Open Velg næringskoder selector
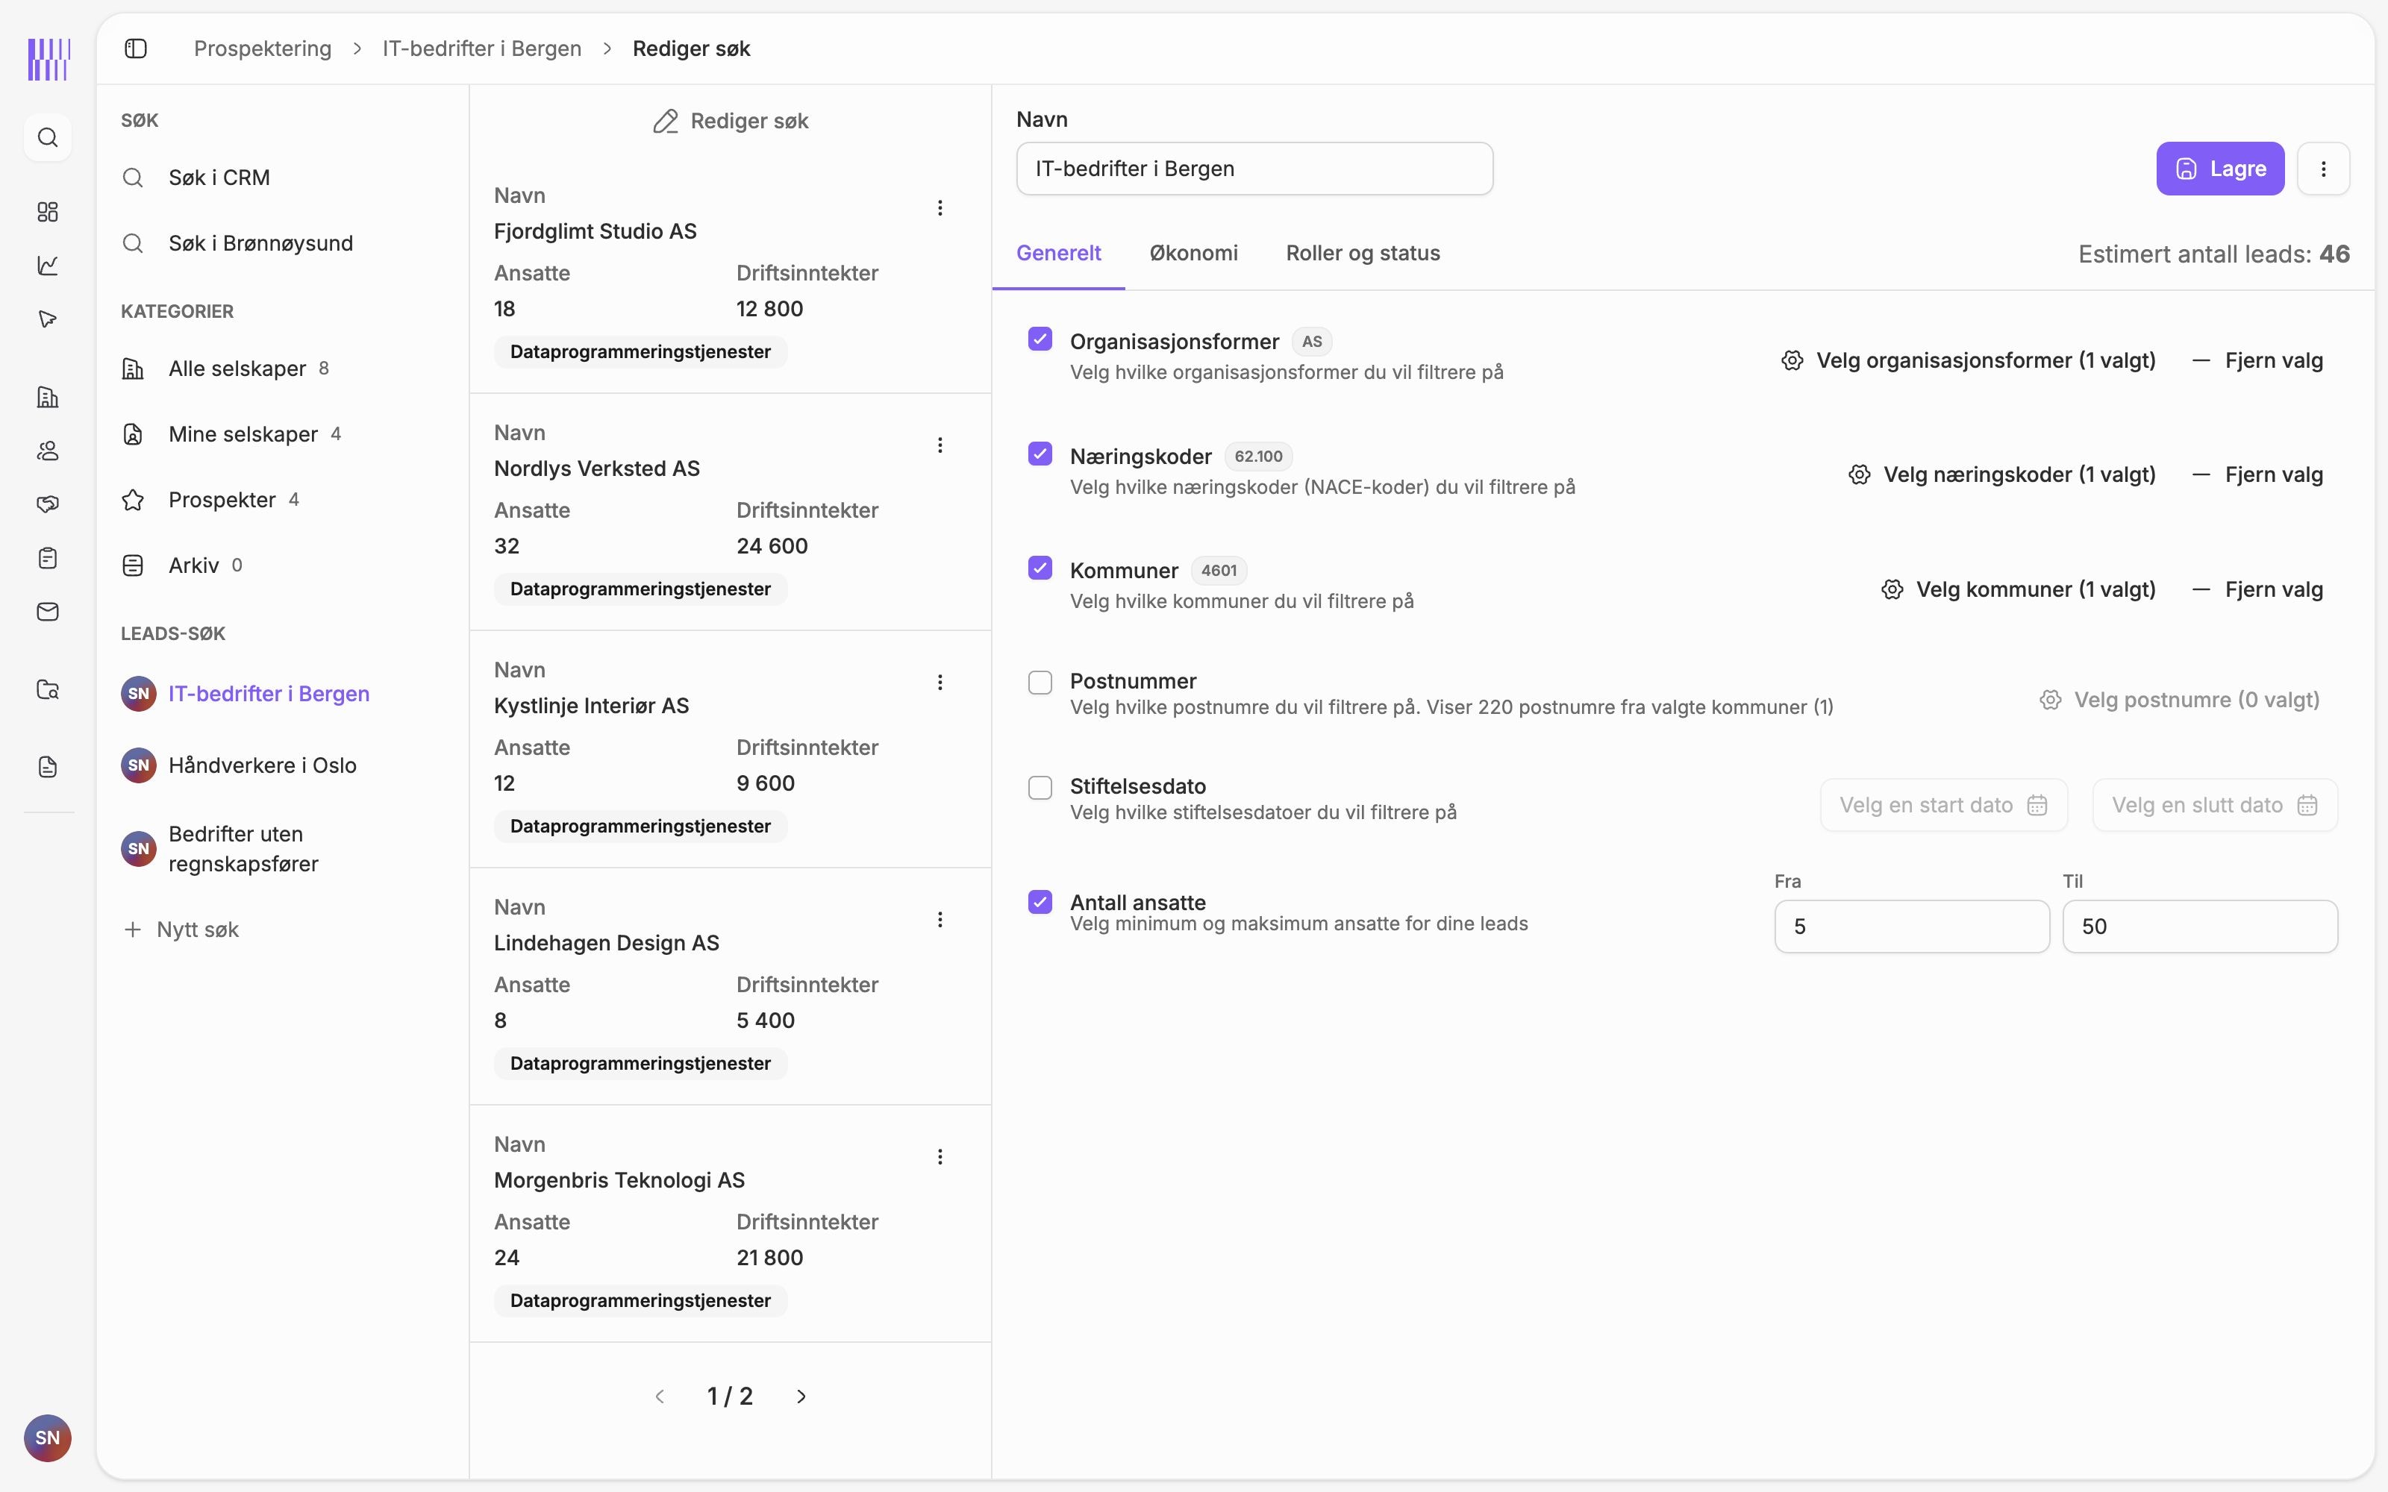2388x1492 pixels. [x=2001, y=474]
